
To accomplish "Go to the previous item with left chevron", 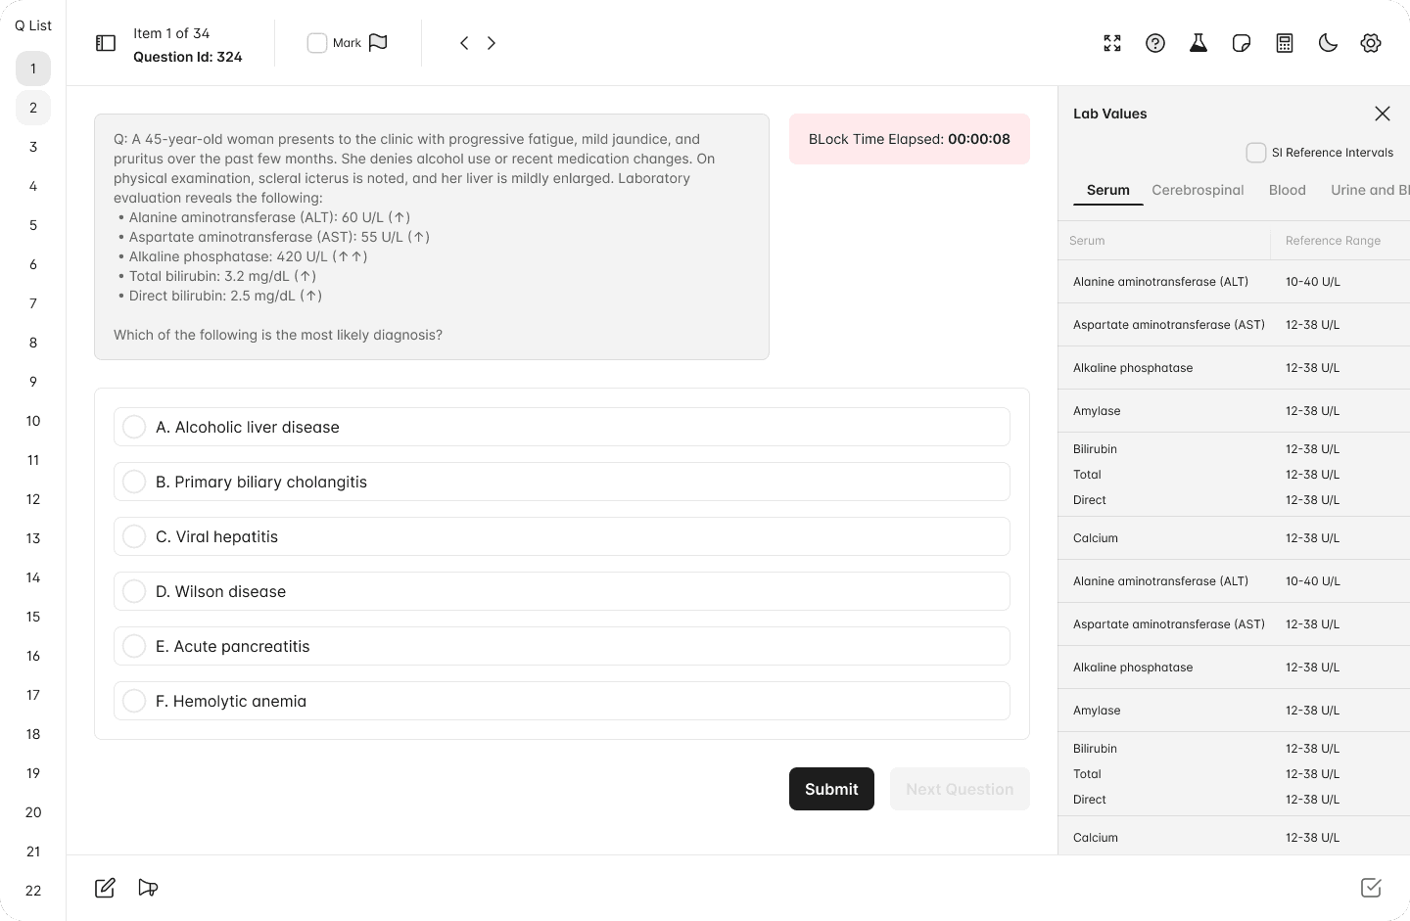I will pyautogui.click(x=464, y=43).
